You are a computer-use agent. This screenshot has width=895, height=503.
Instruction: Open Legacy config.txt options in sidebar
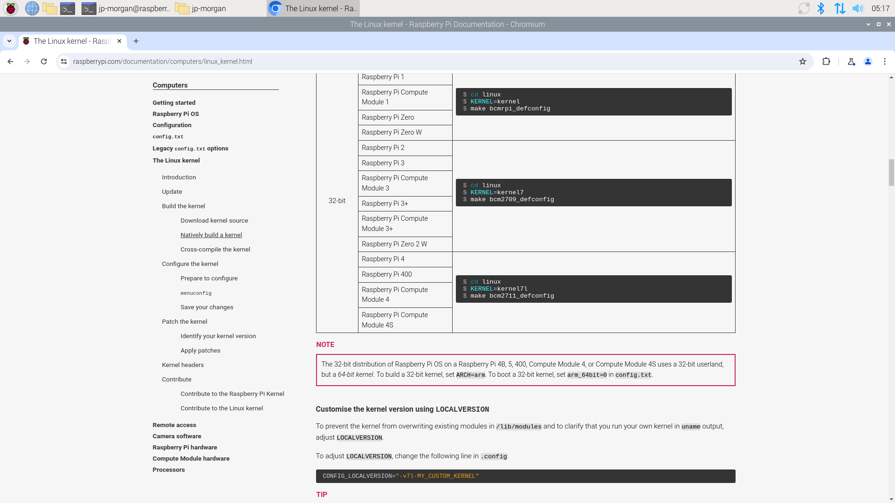point(190,148)
